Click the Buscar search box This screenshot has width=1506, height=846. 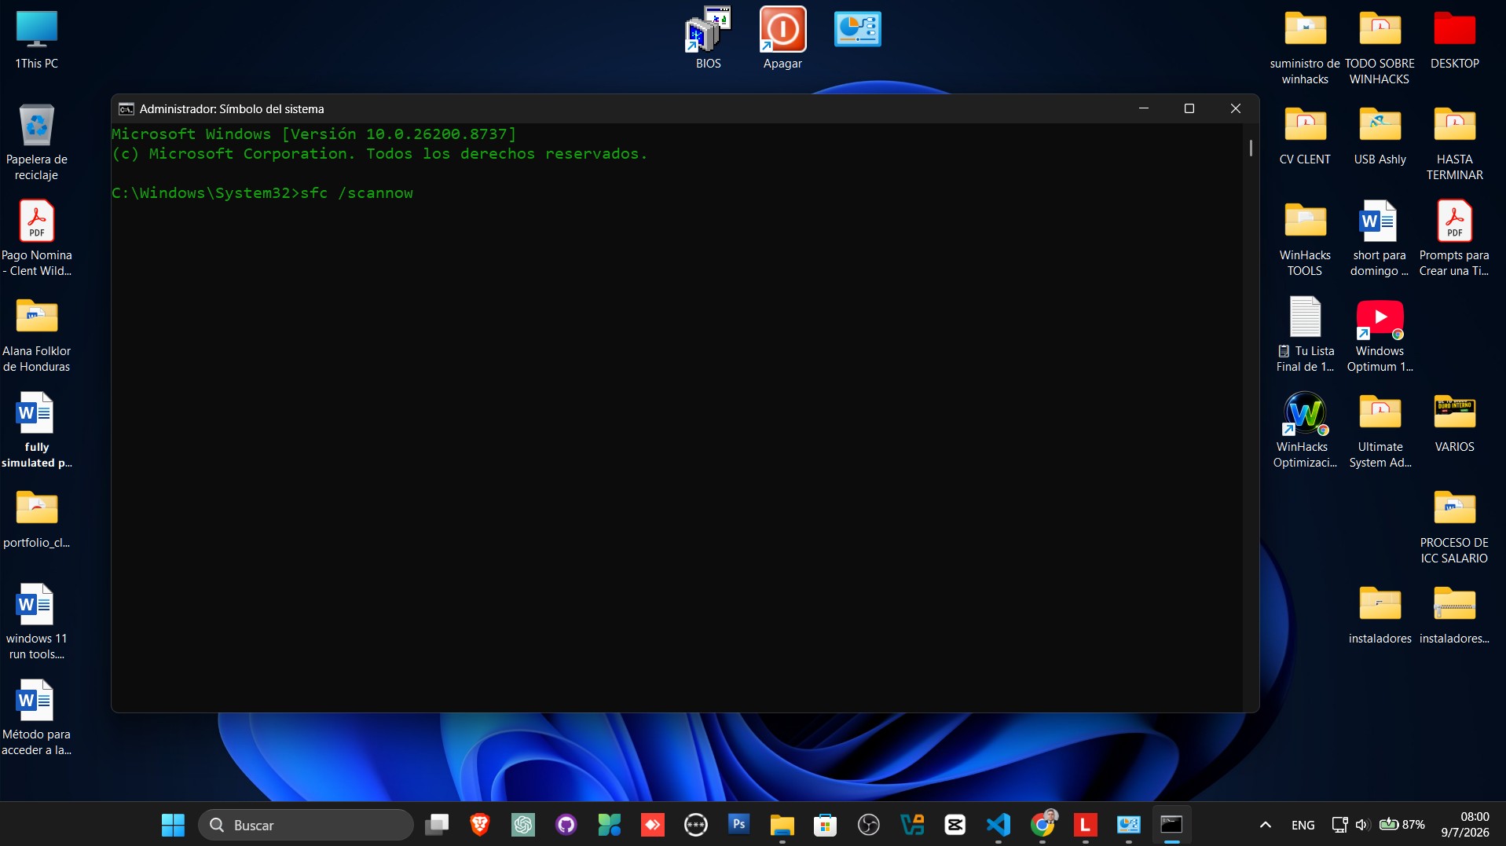tap(306, 825)
